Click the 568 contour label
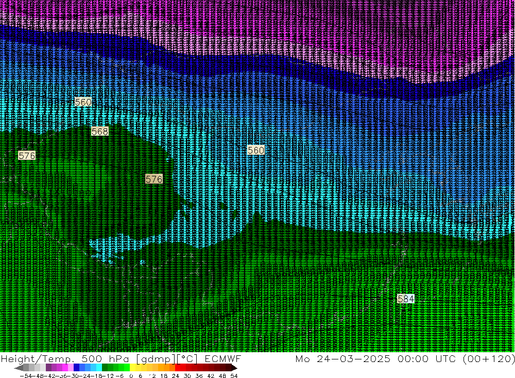The height and width of the screenshot is (378, 515). tap(100, 132)
